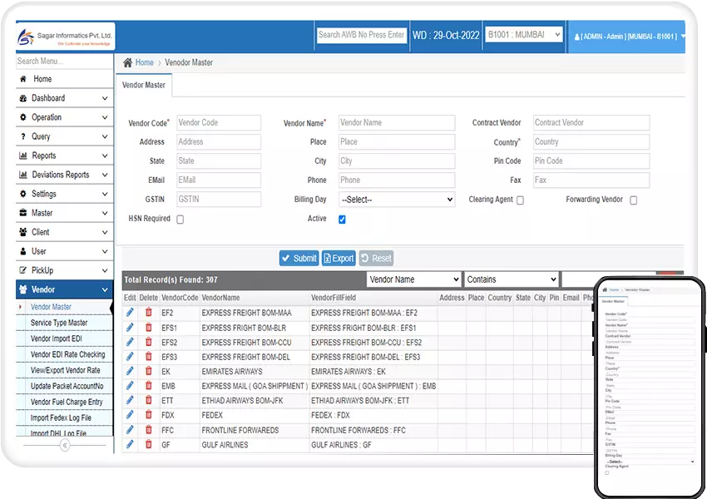This screenshot has height=499, width=707.
Task: Switch to the Vendor Master tab
Action: [144, 85]
